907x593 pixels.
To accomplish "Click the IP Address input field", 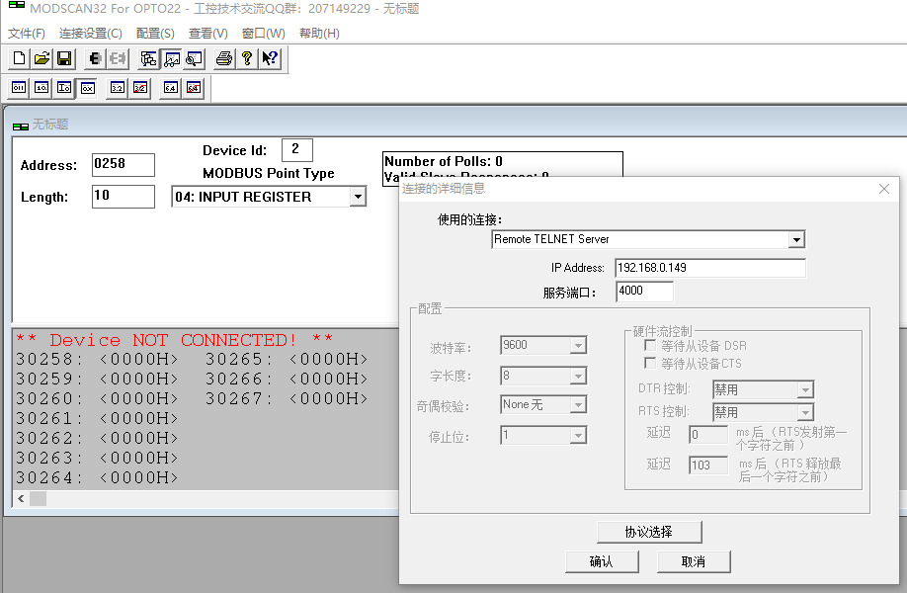I will 709,268.
